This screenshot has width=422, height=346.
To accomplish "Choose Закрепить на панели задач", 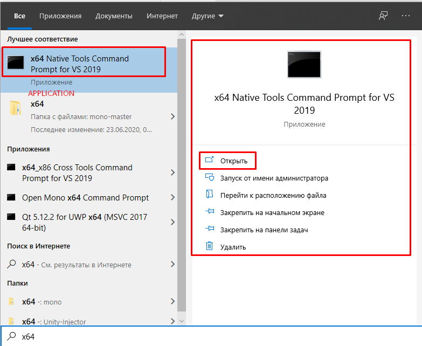I will pos(264,230).
